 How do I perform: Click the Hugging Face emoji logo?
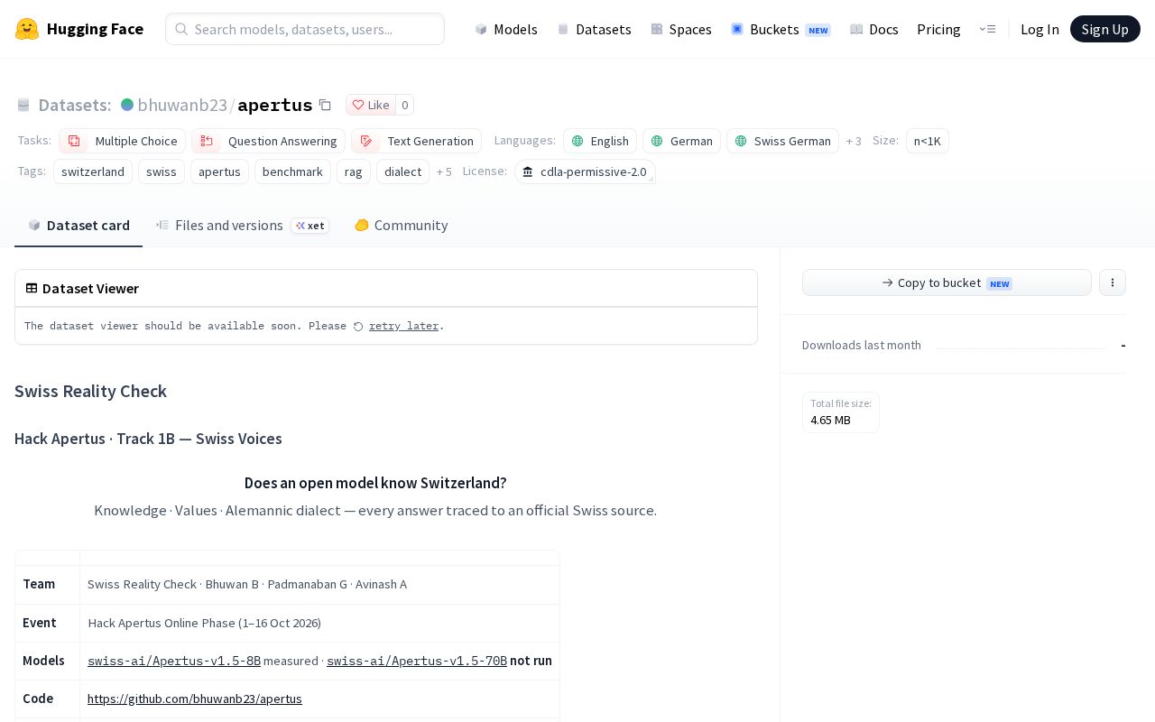pos(27,29)
